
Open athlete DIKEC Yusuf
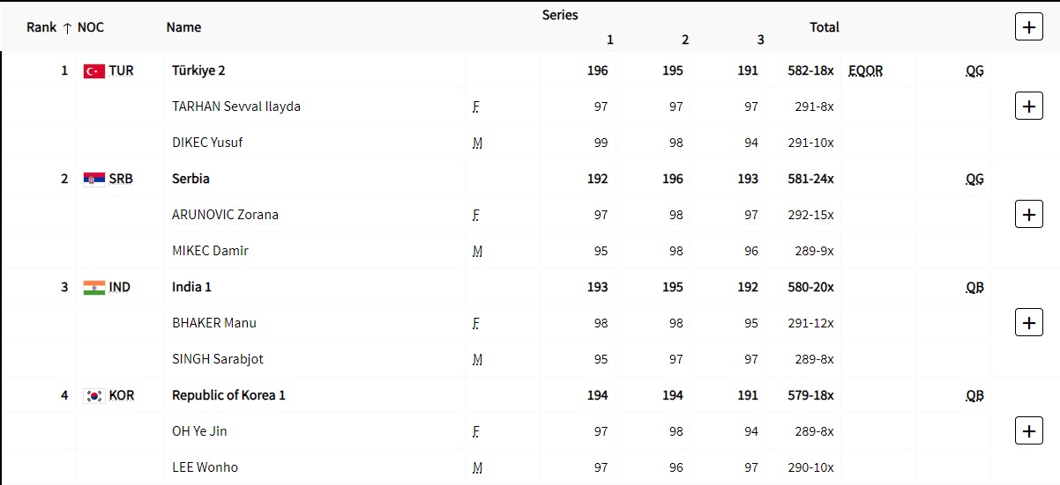[x=207, y=143]
